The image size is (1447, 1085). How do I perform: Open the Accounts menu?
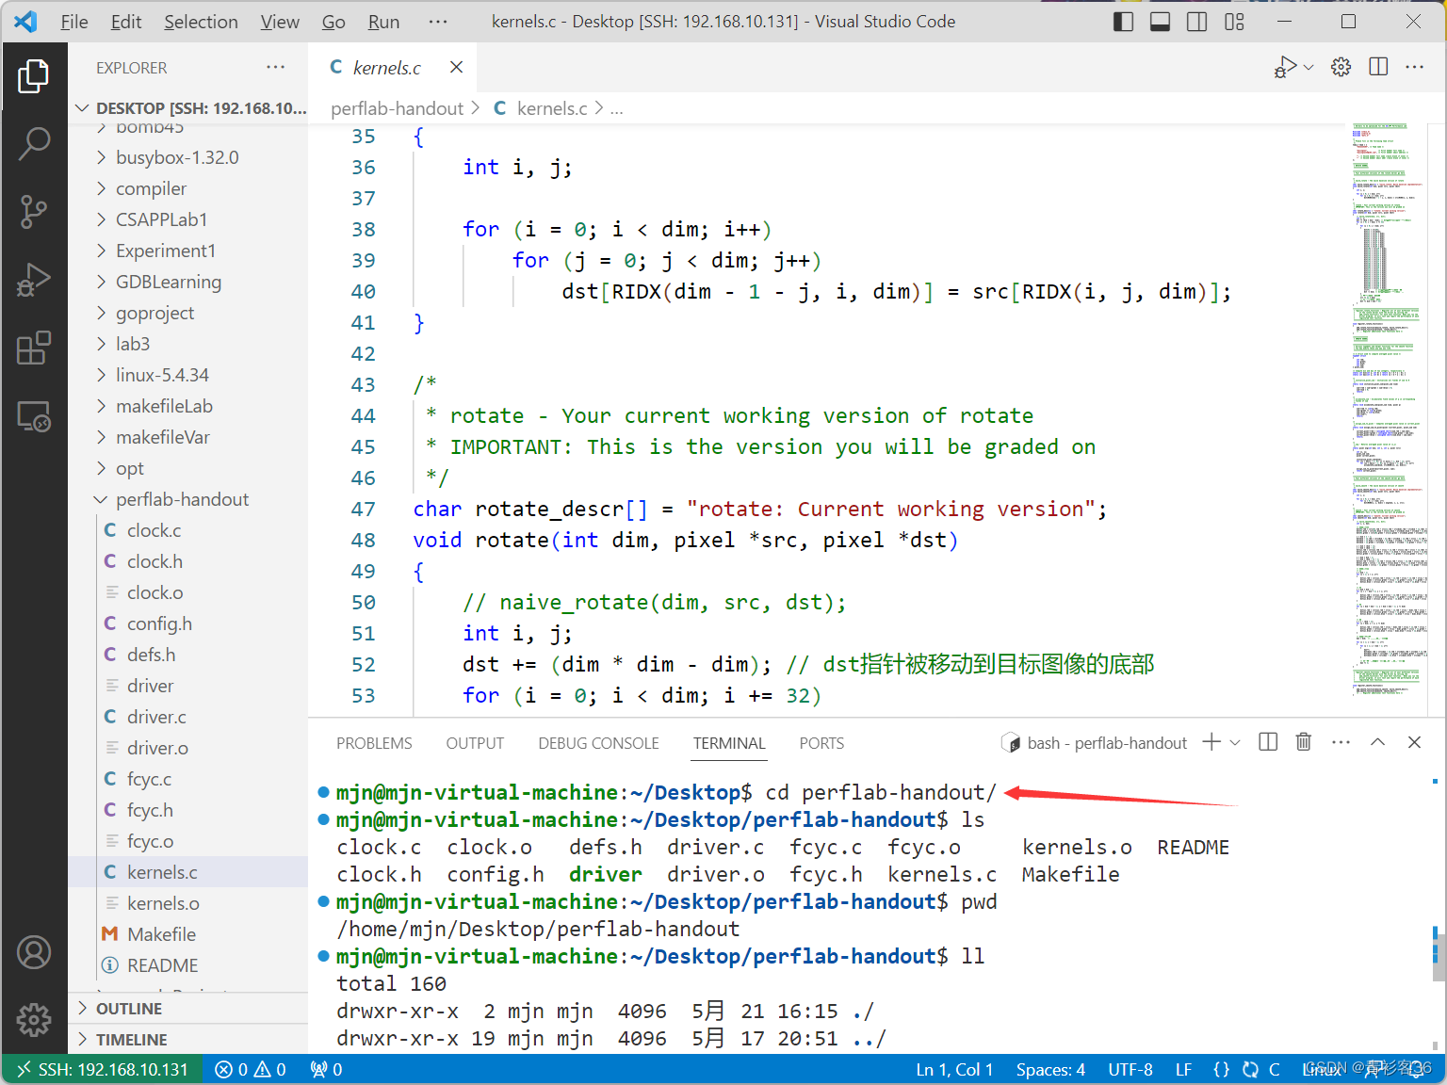[34, 952]
